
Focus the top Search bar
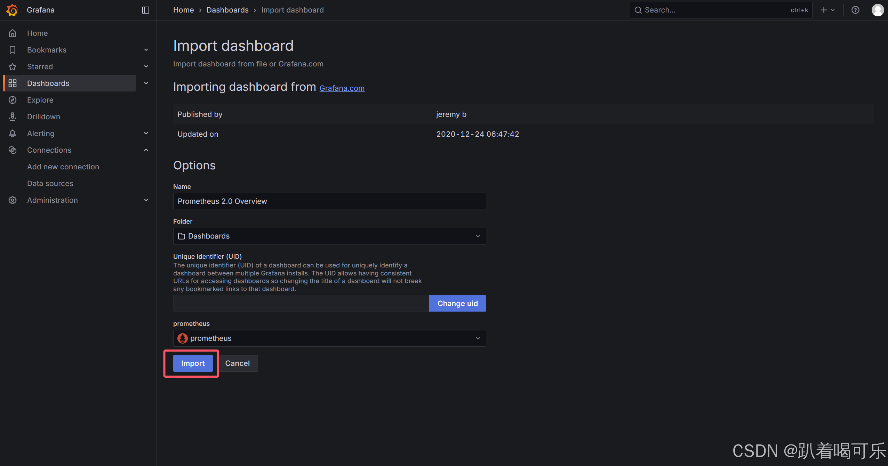click(x=721, y=10)
